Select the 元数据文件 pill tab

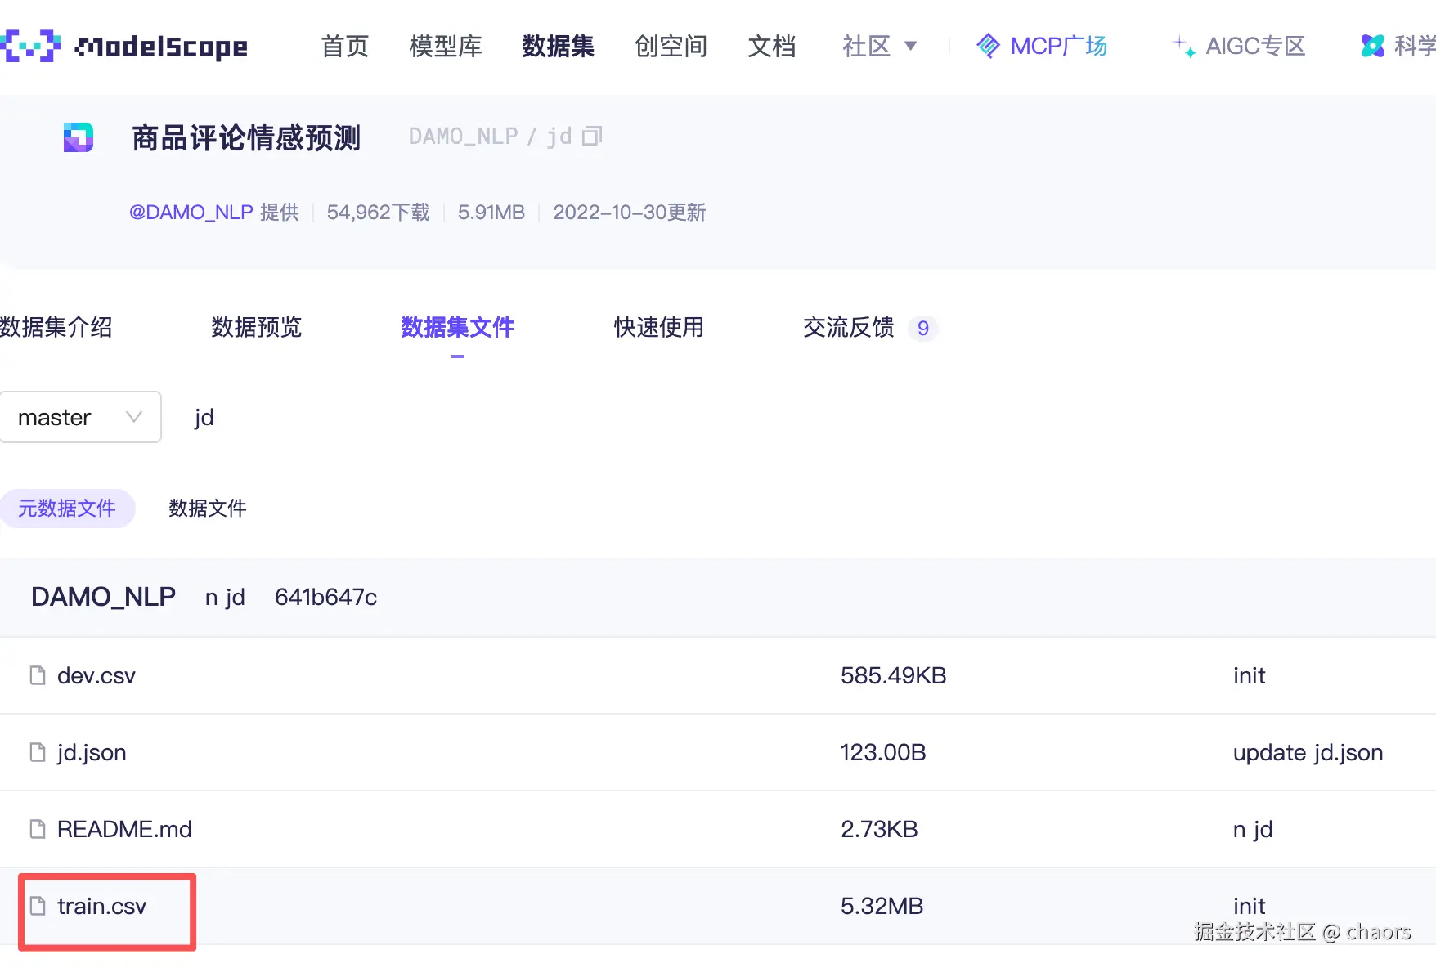[x=67, y=508]
